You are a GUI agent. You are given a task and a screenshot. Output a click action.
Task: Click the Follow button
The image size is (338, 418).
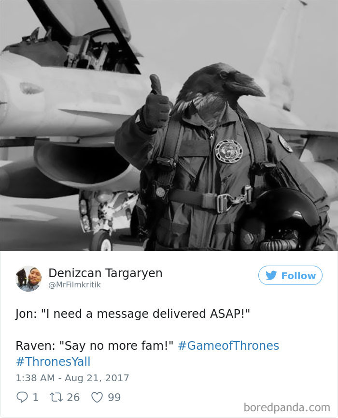(x=290, y=275)
